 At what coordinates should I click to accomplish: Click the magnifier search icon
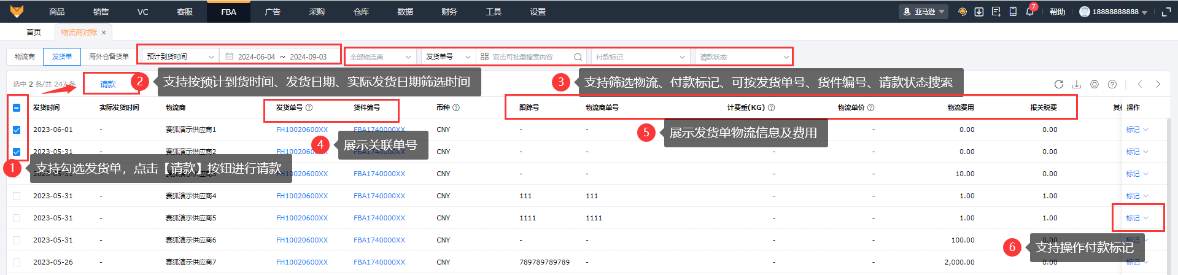coord(578,57)
